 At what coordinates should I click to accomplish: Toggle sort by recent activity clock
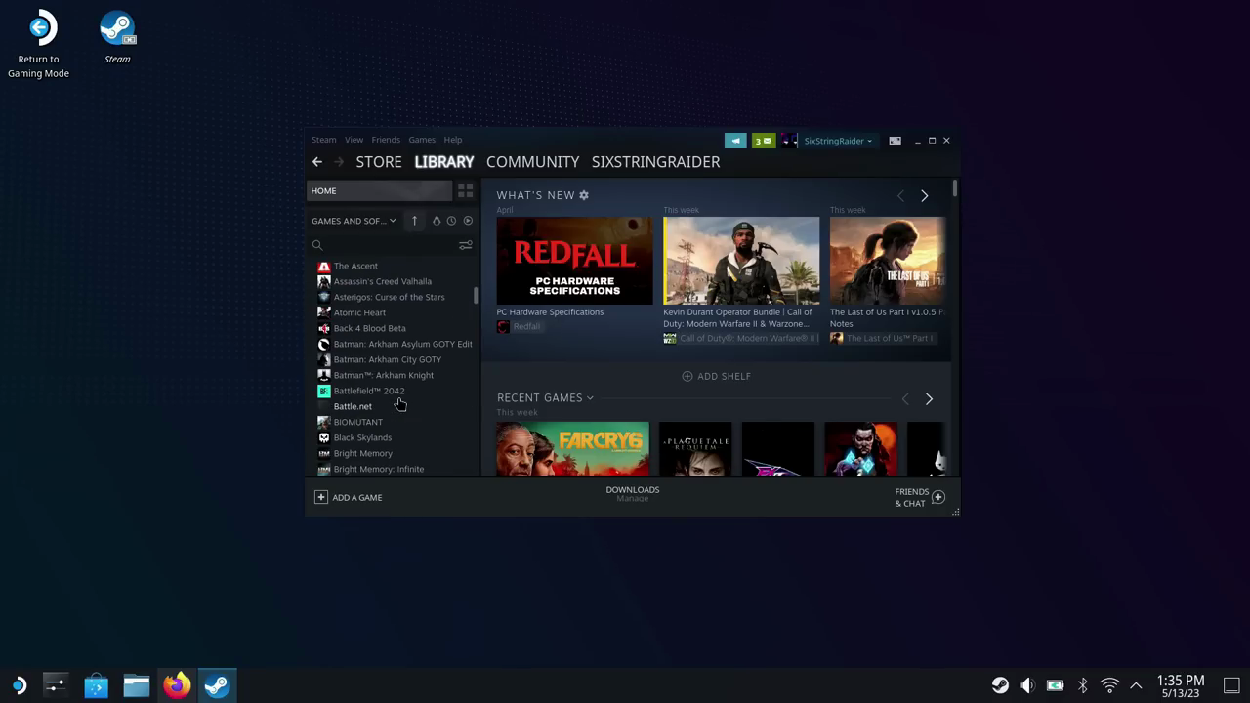(451, 221)
